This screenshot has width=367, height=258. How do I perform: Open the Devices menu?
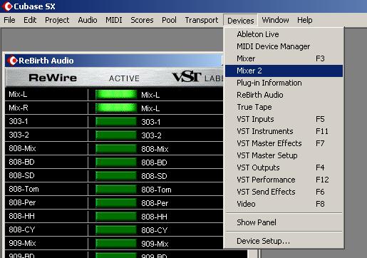point(240,21)
